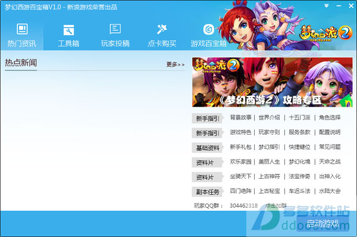
Task: View the 玩家守则 link
Action: [269, 132]
